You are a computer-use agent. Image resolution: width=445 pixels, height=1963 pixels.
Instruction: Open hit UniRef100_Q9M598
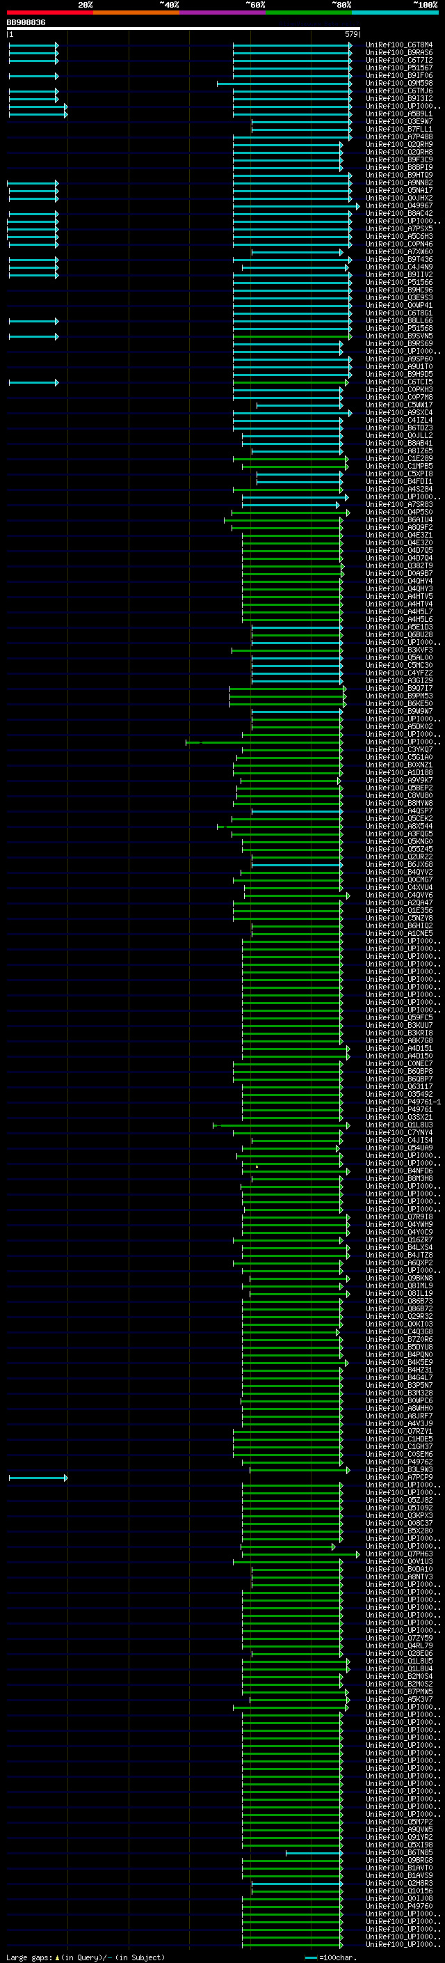pos(399,83)
